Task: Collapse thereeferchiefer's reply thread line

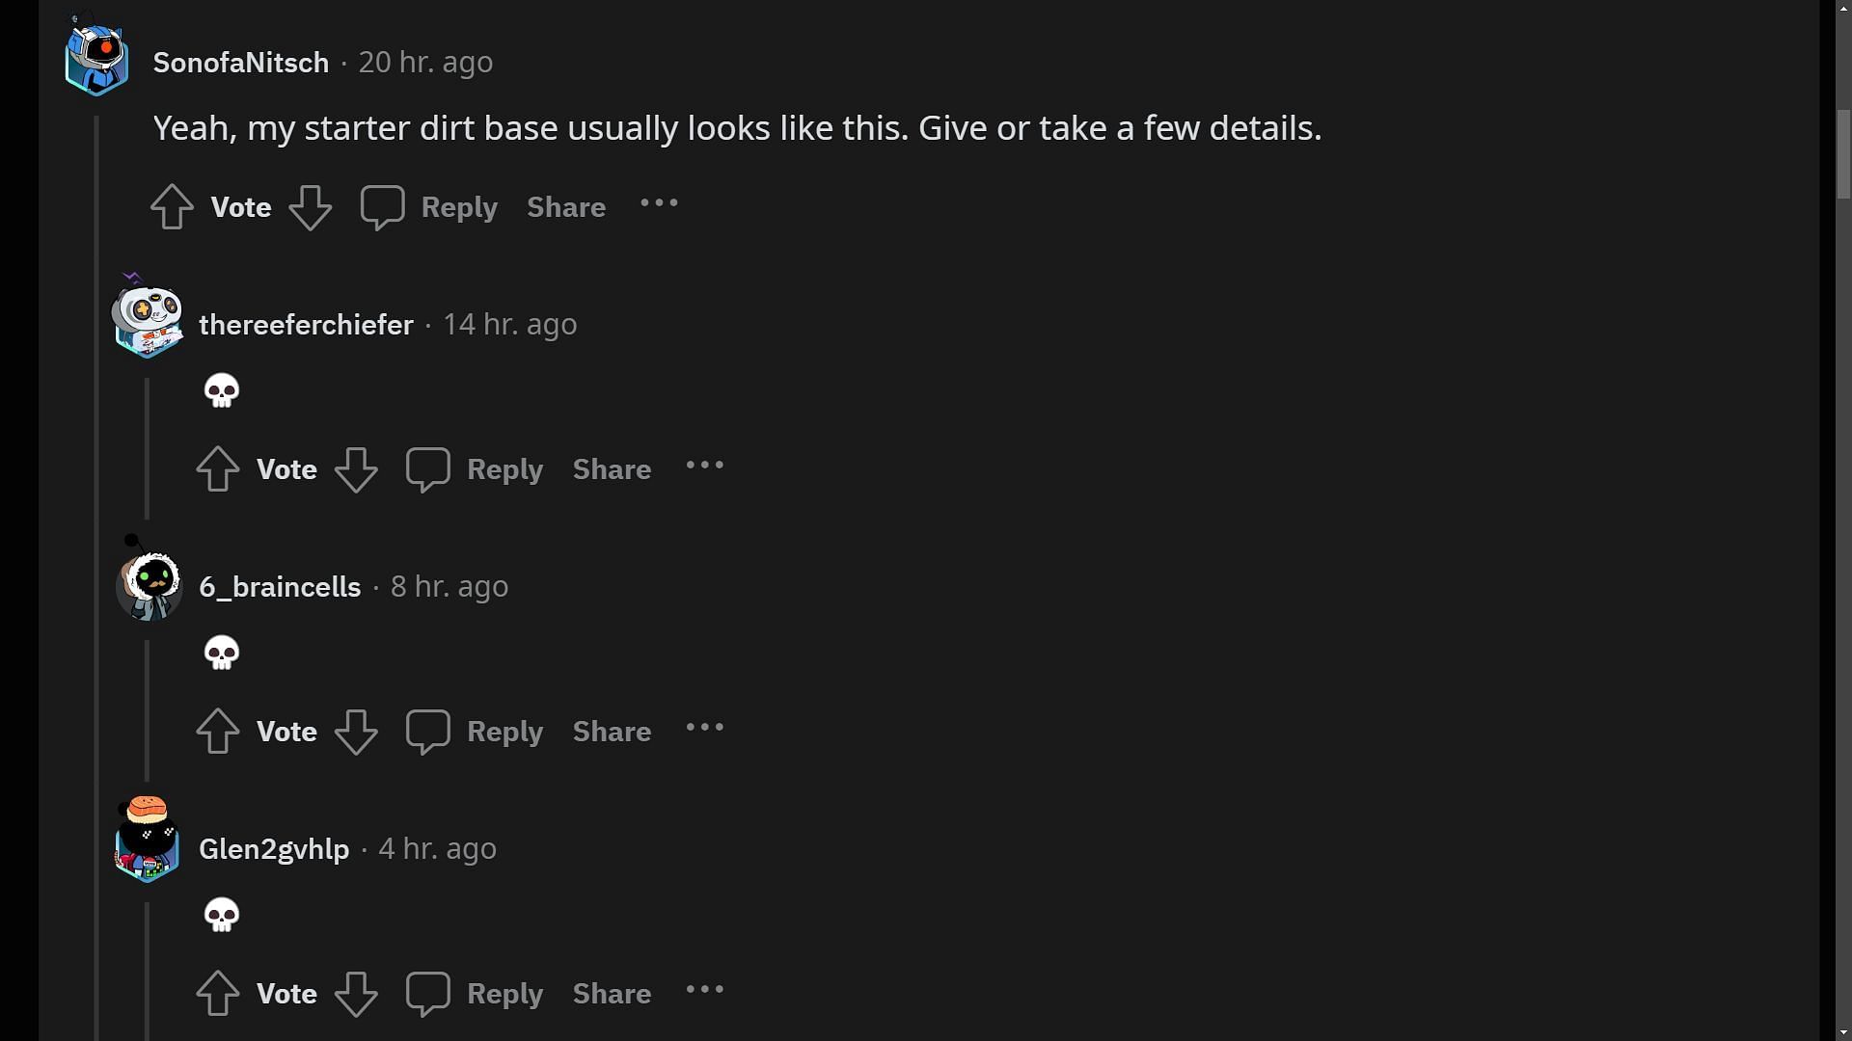Action: tap(147, 448)
